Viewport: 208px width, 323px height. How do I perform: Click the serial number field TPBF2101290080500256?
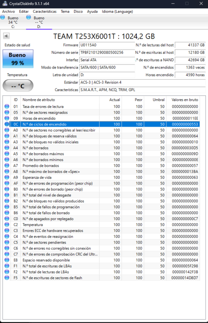point(107,53)
